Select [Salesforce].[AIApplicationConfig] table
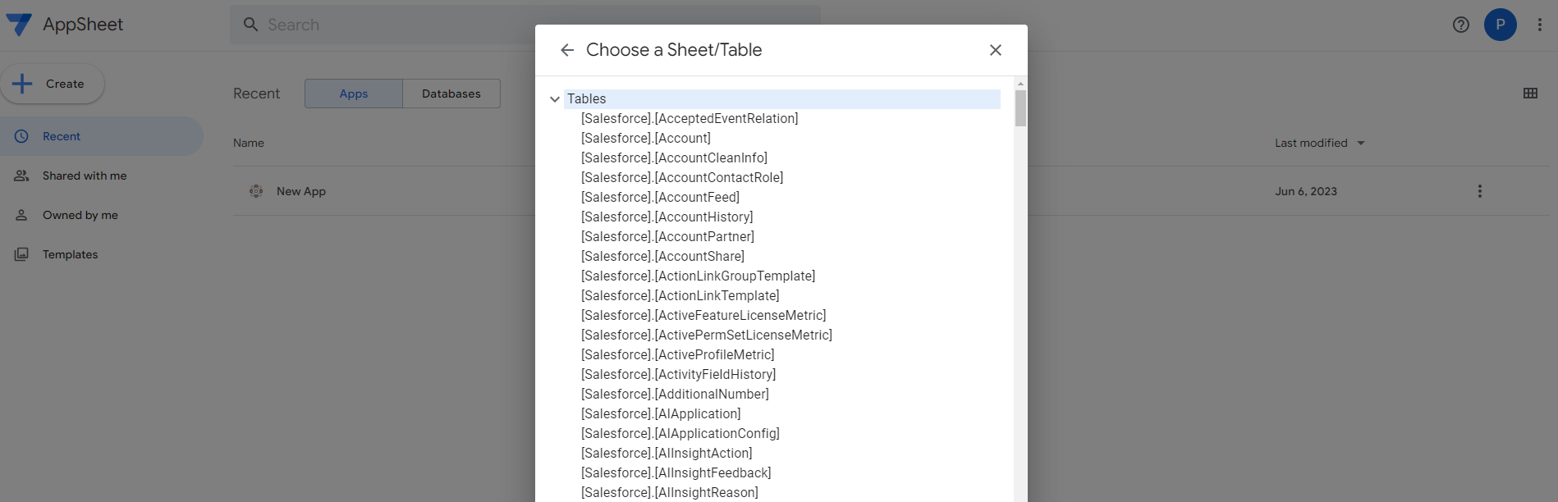Image resolution: width=1558 pixels, height=502 pixels. pos(680,434)
